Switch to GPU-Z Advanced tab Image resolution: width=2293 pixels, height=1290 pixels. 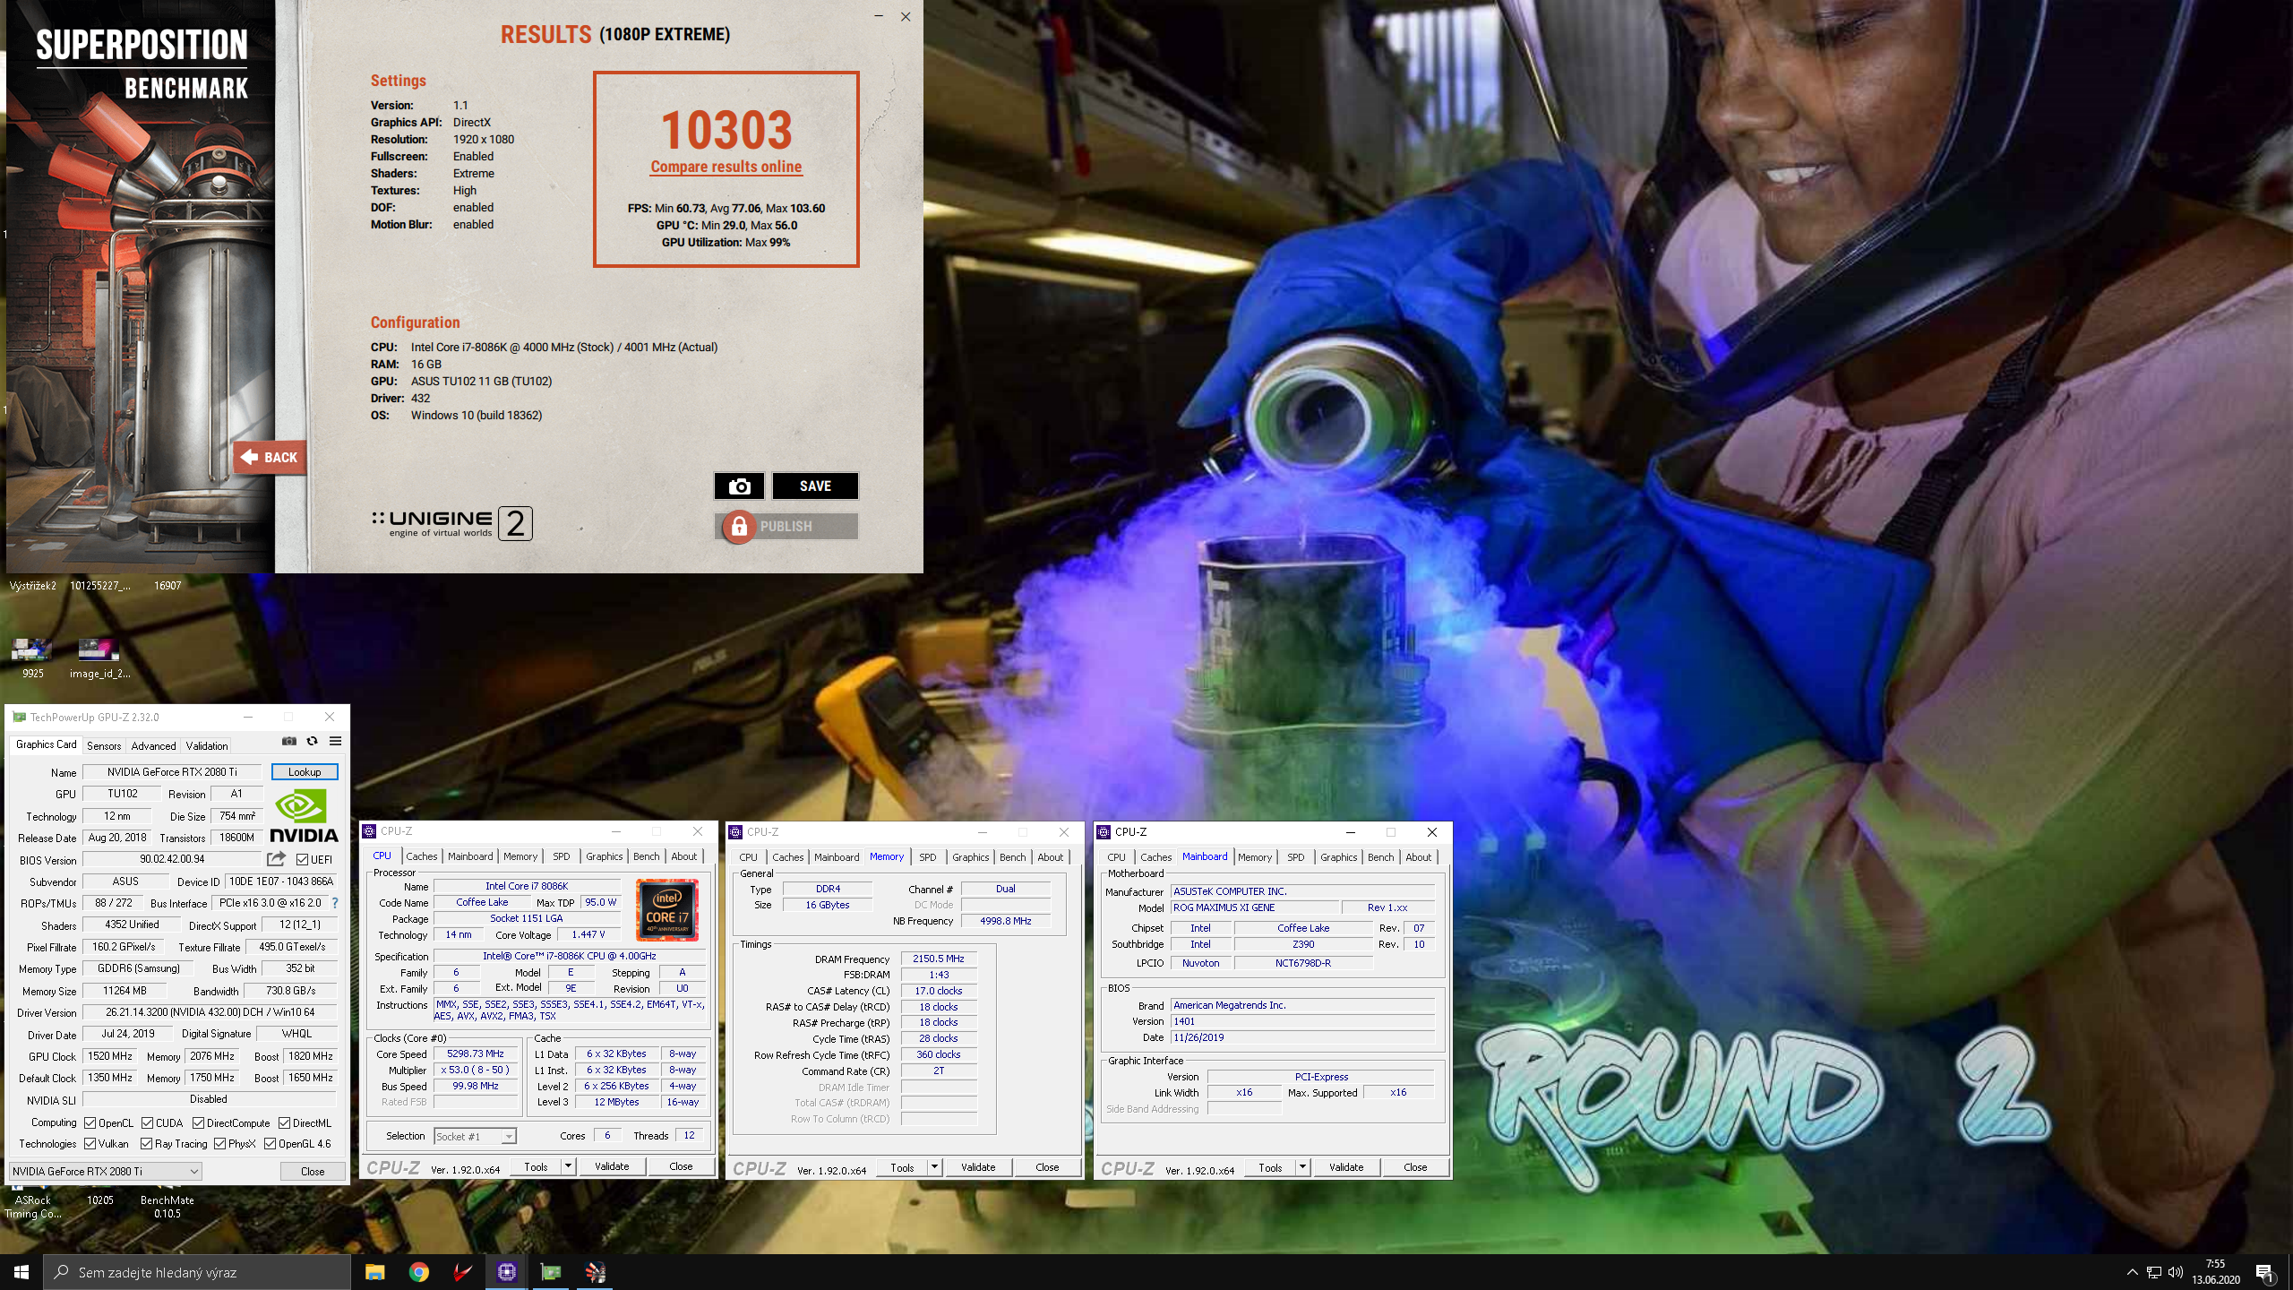coord(153,745)
